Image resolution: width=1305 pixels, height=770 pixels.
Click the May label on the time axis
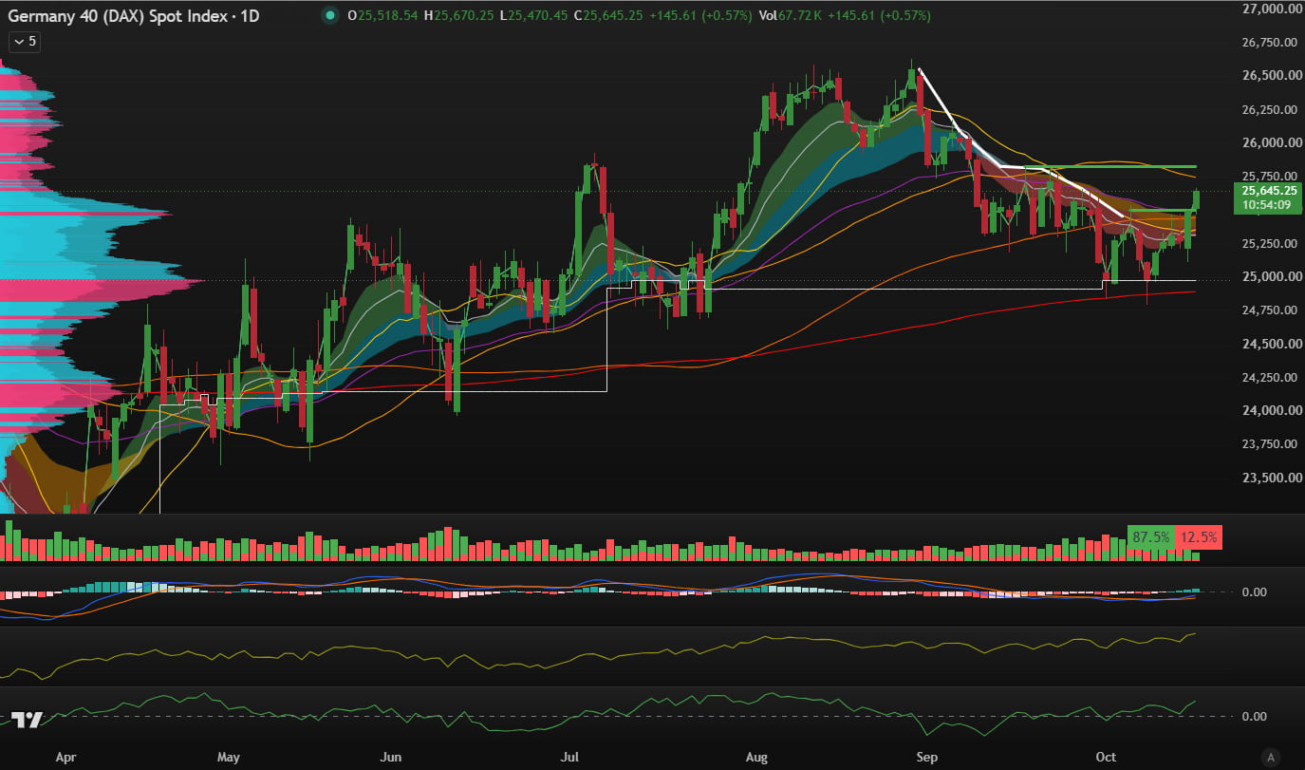pyautogui.click(x=228, y=758)
